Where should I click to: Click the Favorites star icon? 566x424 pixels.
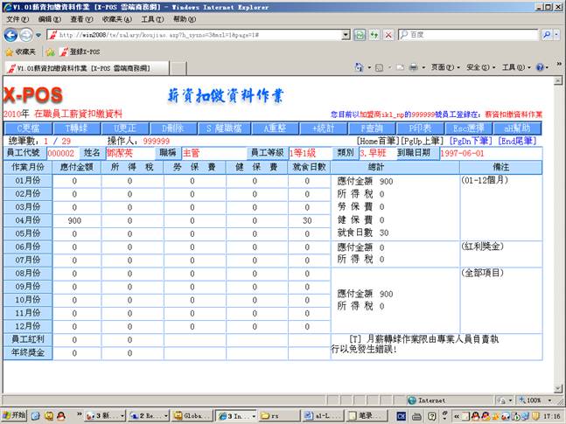8,52
